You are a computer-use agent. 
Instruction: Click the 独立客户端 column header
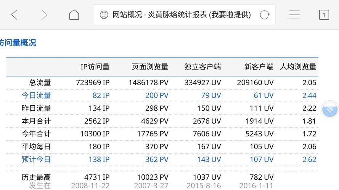(x=202, y=67)
